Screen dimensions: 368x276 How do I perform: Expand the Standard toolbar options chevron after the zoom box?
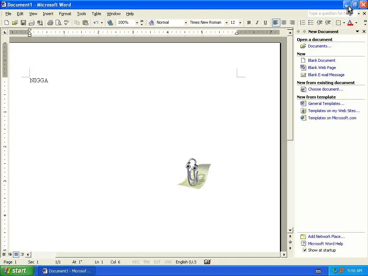click(x=142, y=23)
